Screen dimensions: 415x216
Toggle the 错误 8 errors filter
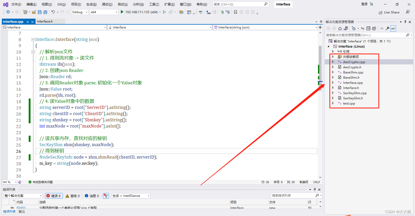pyautogui.click(x=53, y=196)
